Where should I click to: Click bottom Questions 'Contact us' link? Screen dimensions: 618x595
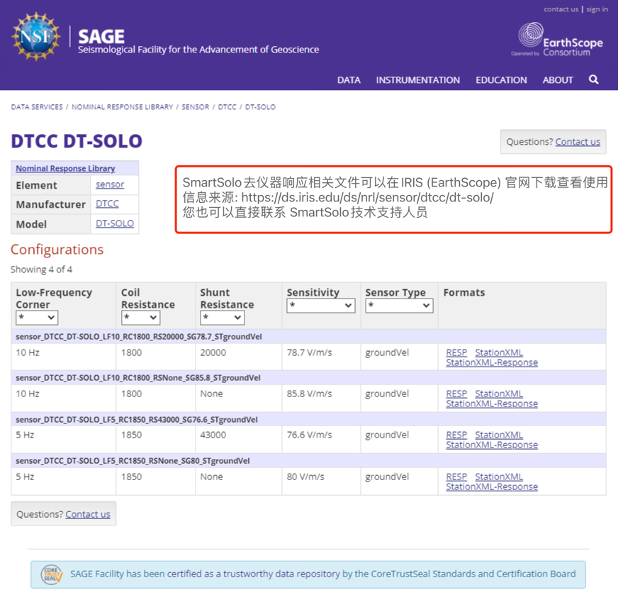(x=88, y=514)
